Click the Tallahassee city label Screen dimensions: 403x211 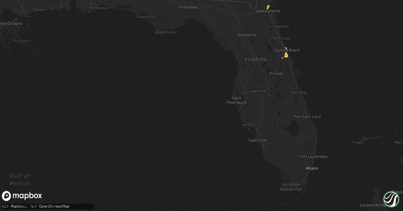tap(187, 7)
